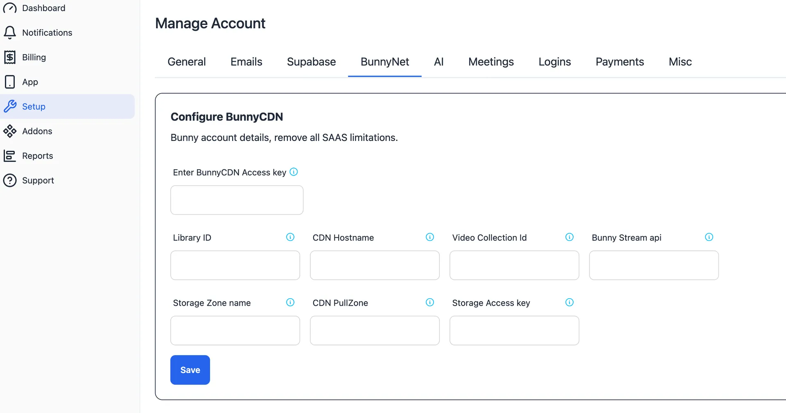Go to Notifications in sidebar
Image resolution: width=786 pixels, height=413 pixels.
coord(67,33)
